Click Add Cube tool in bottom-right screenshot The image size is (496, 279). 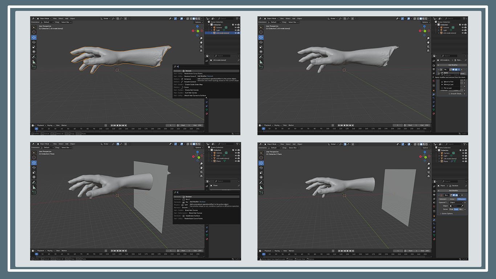pyautogui.click(x=261, y=193)
